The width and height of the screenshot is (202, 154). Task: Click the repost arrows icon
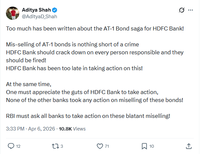point(54,146)
